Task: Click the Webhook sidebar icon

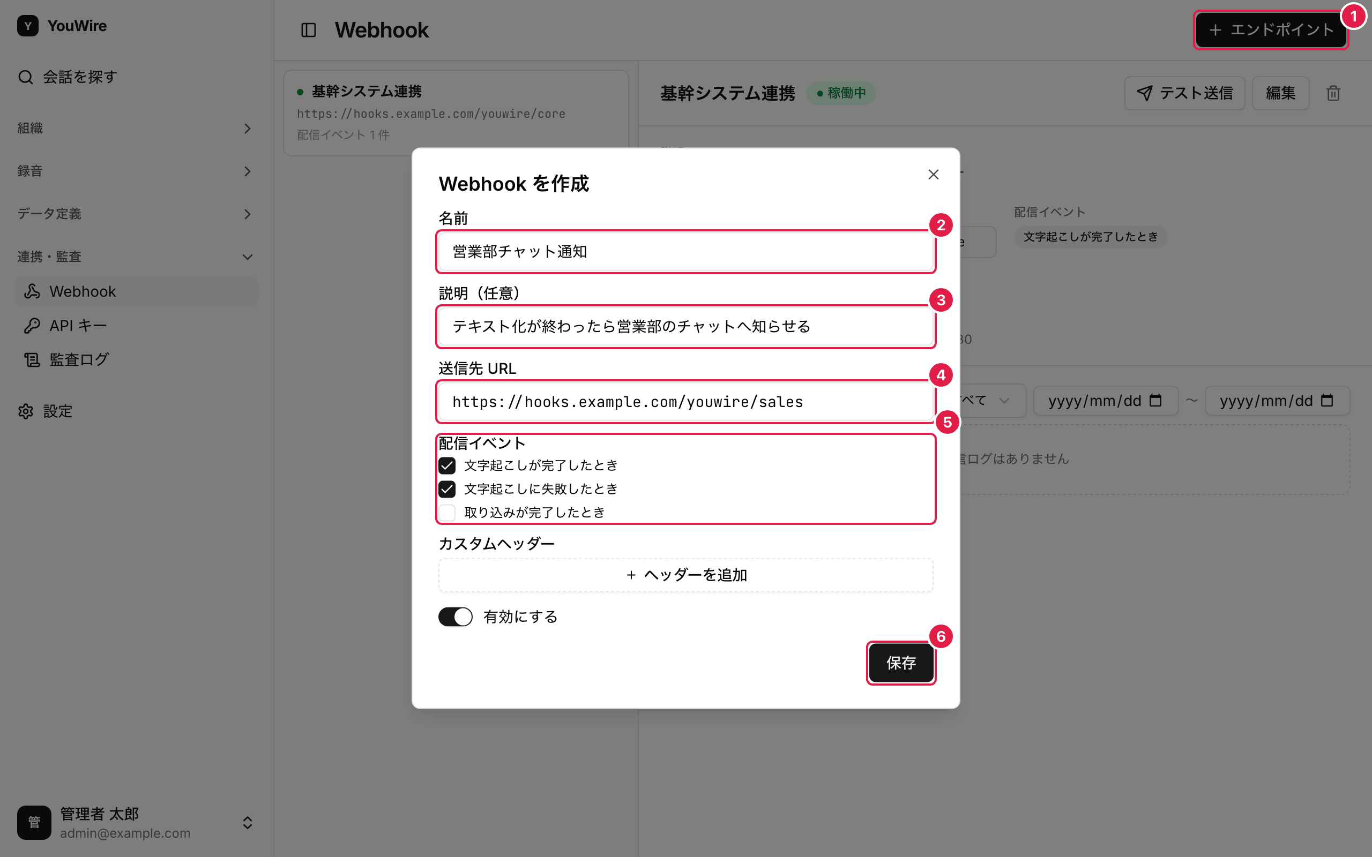Action: 32,291
